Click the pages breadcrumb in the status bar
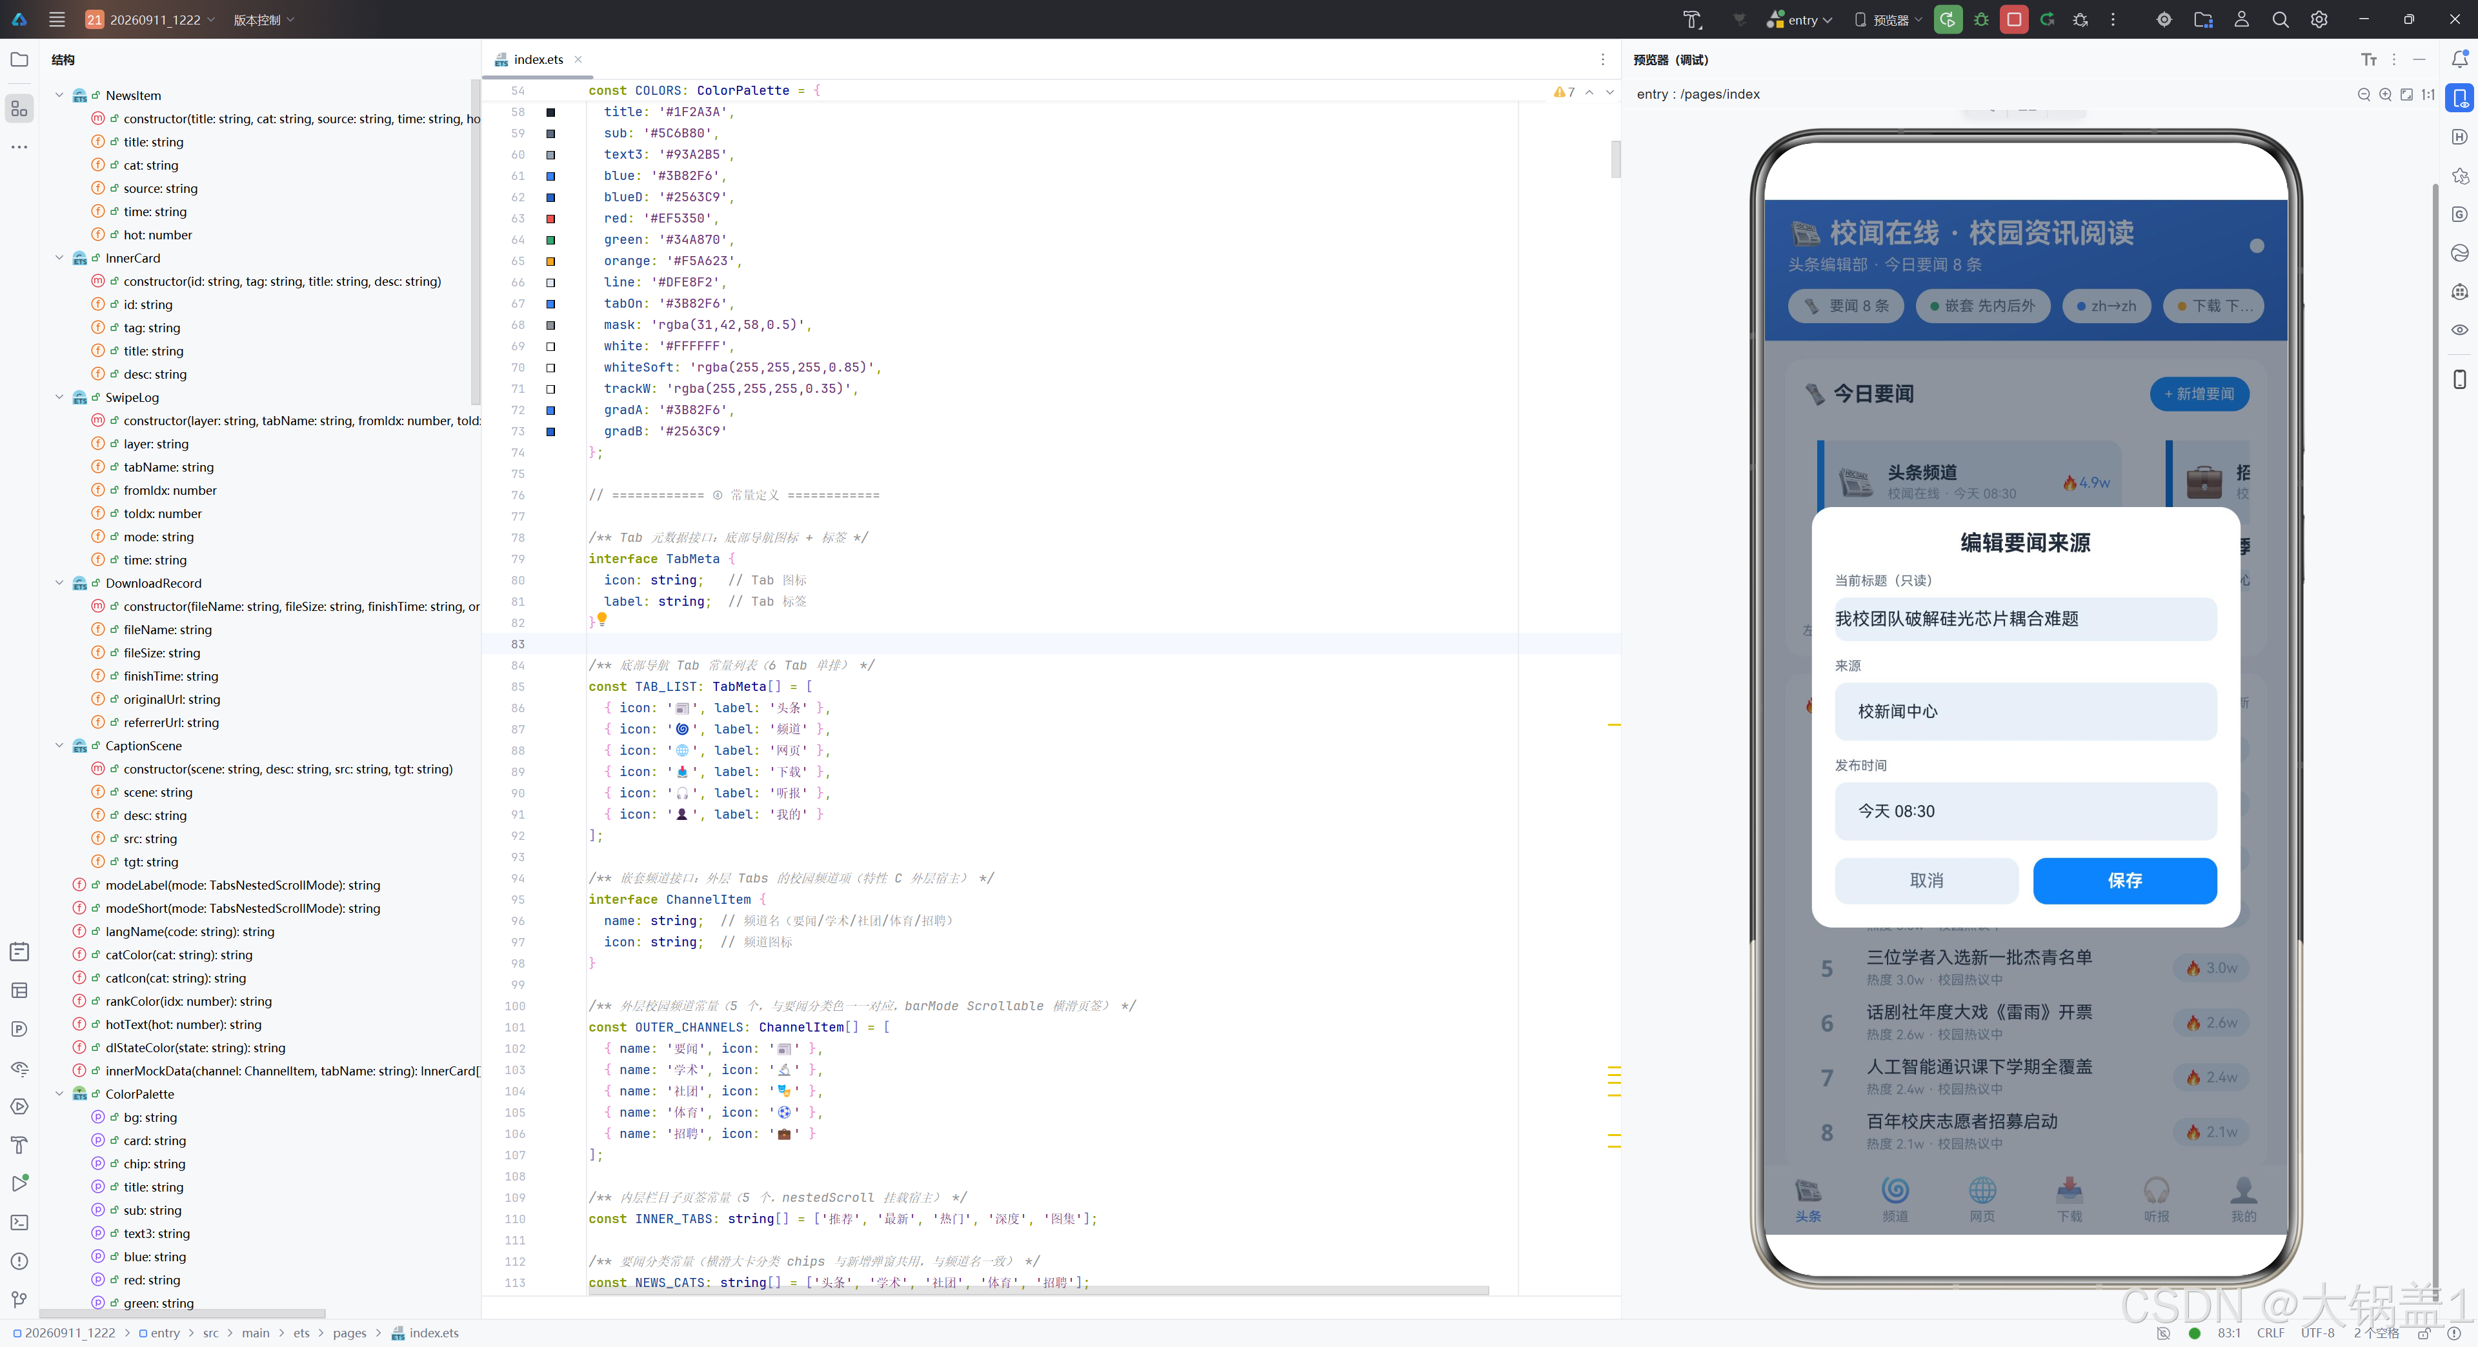2478x1347 pixels. coord(349,1333)
